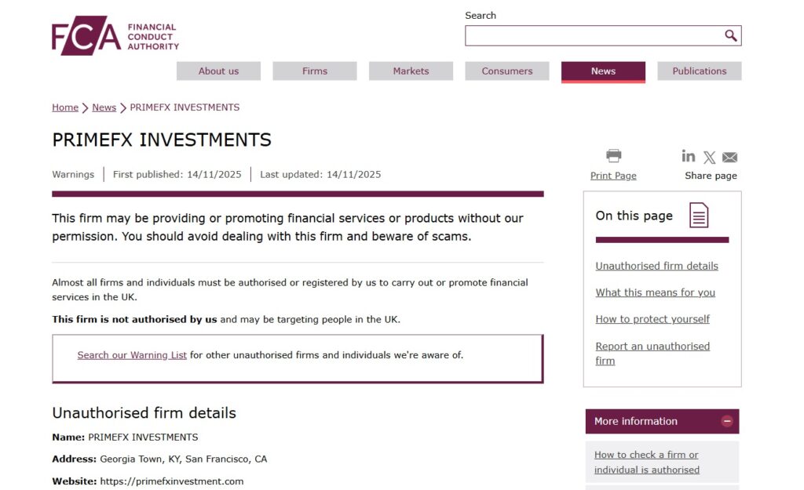Viewport: 804px width, 490px height.
Task: Navigate to Home via the breadcrumb
Action: pos(65,107)
